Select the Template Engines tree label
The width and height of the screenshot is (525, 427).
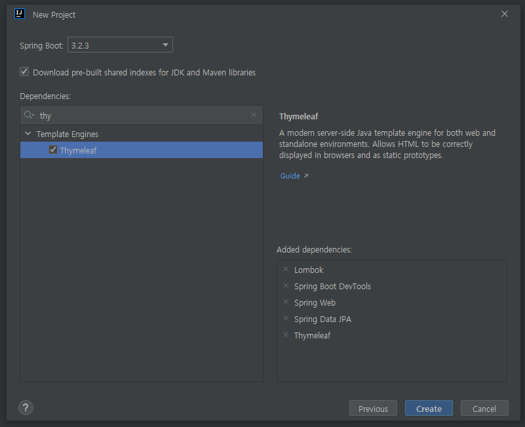click(68, 134)
